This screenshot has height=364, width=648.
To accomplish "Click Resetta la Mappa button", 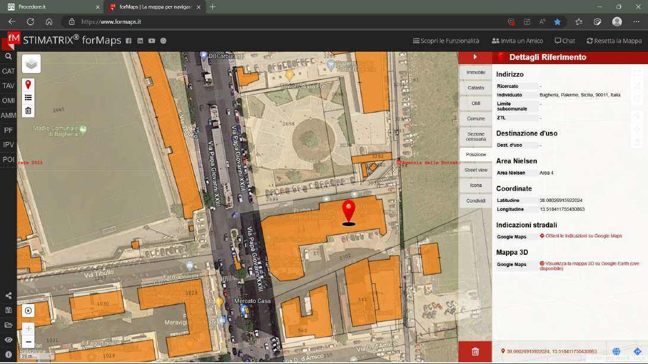I will coord(614,41).
